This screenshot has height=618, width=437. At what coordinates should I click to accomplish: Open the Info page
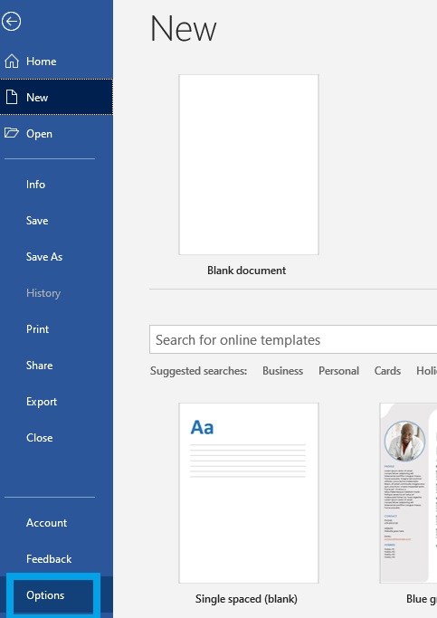click(x=56, y=184)
